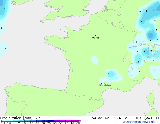The height and width of the screenshot is (124, 160).
Task: Click the legend arrow beyond 50 mm
Action: click(80, 121)
